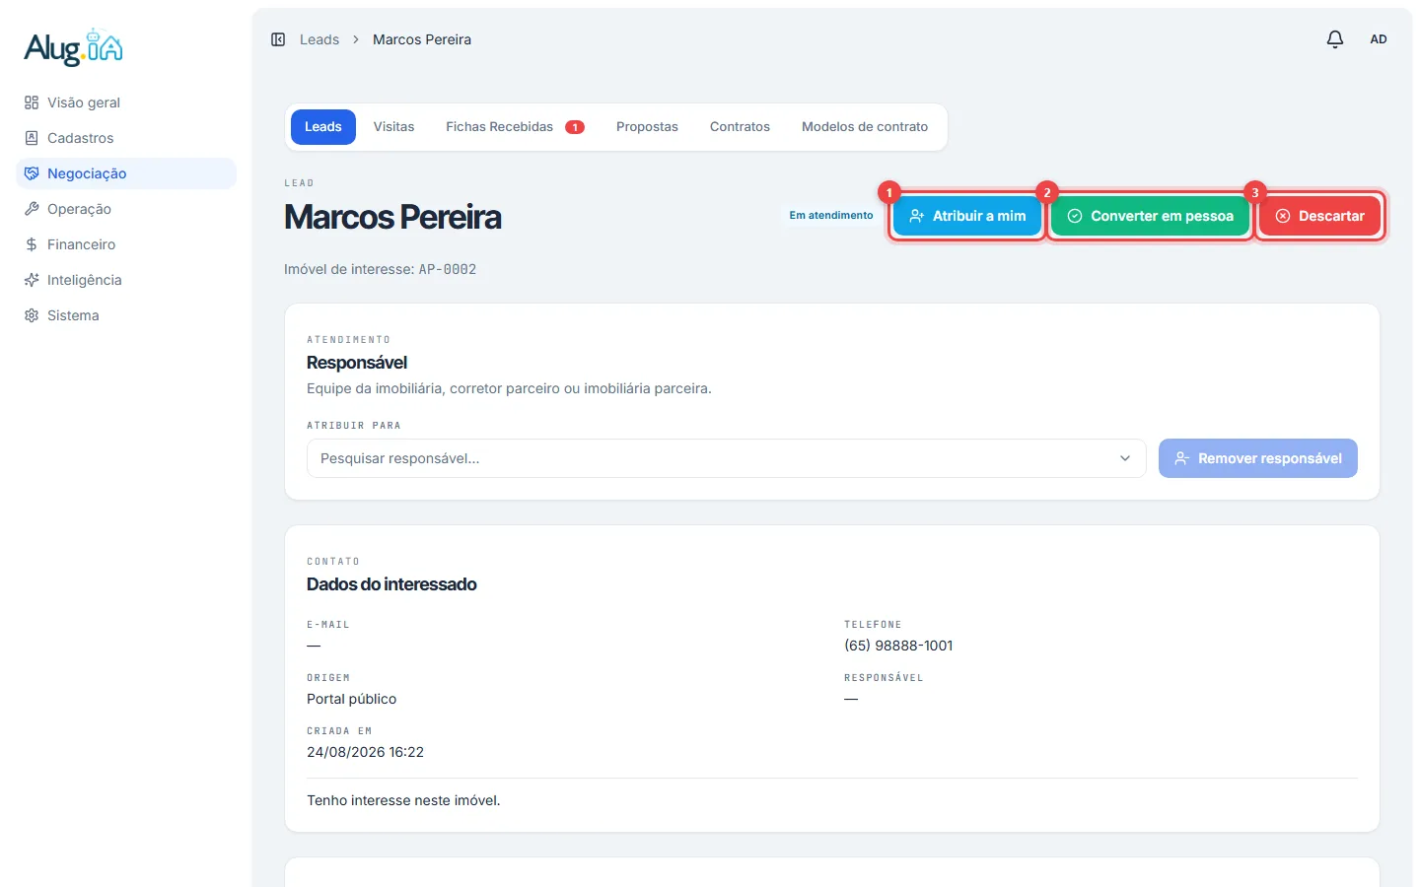Open the Contratos tab
Viewport: 1420px width, 887px height.
740,127
